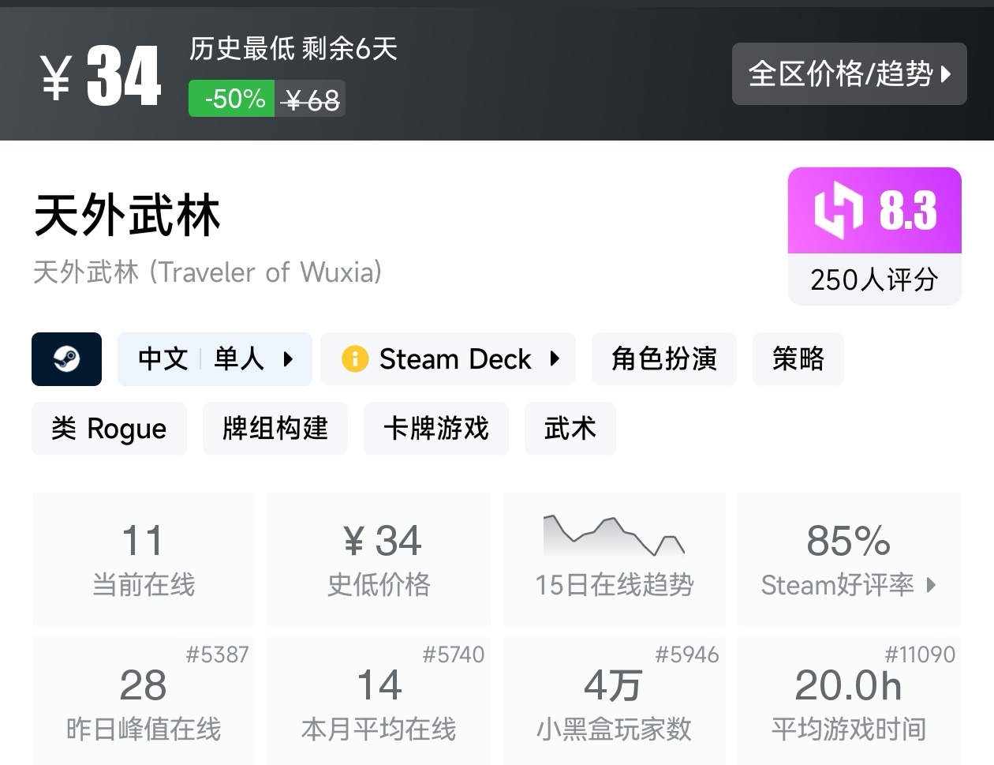
Task: Select the 角色扮演 tag
Action: point(663,359)
